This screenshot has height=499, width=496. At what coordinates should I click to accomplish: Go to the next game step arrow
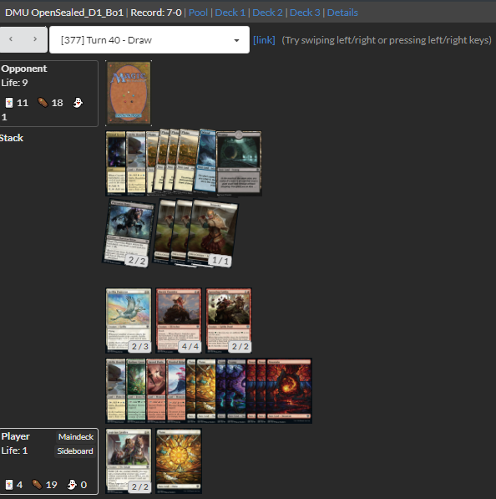[35, 39]
